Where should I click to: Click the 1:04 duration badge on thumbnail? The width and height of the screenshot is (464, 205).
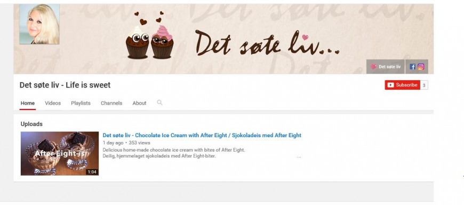click(92, 172)
